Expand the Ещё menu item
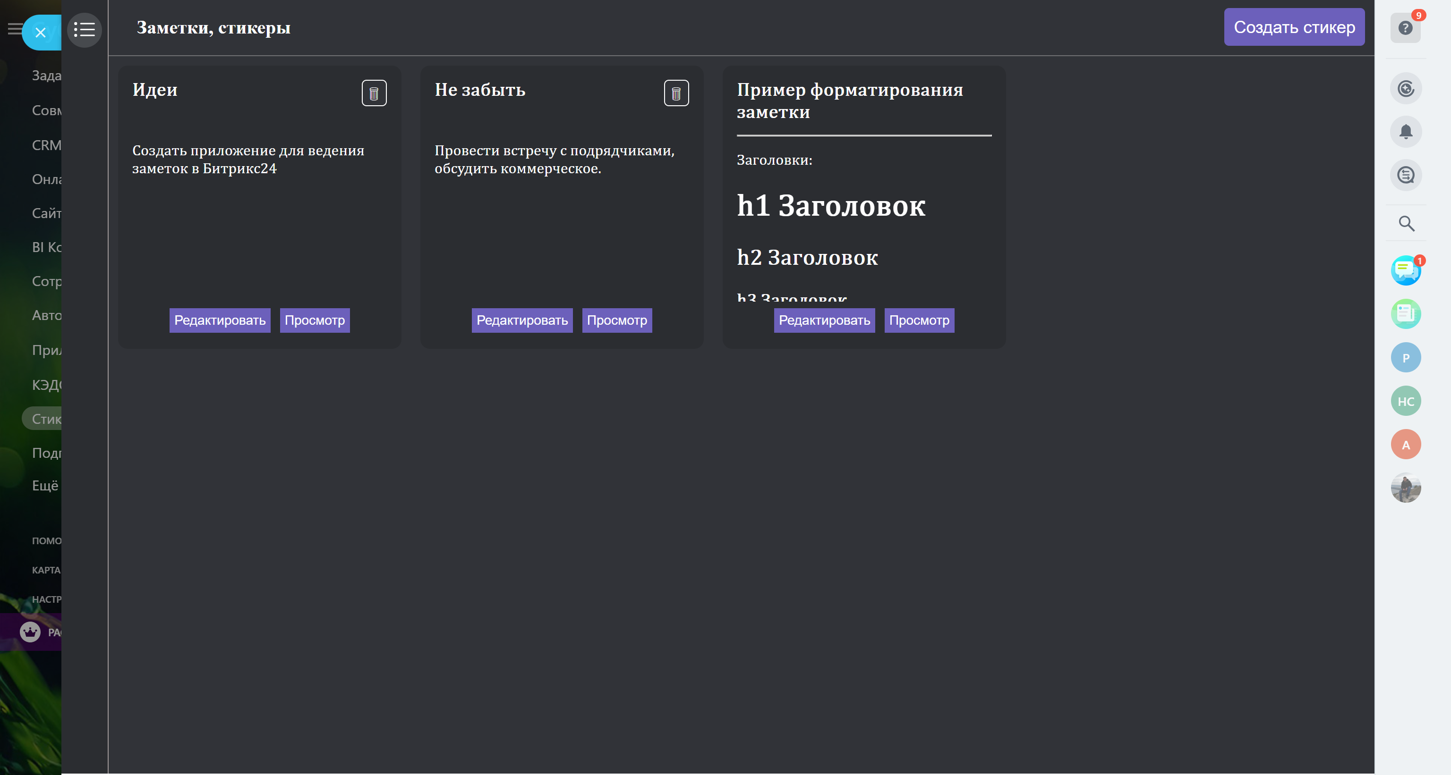This screenshot has height=775, width=1451. (45, 486)
